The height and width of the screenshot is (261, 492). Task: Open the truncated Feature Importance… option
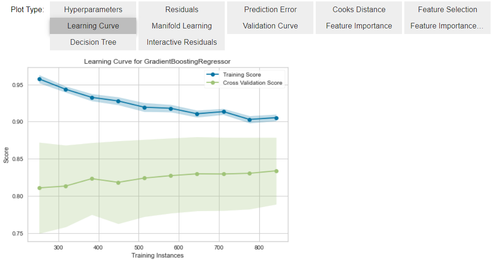click(x=447, y=26)
